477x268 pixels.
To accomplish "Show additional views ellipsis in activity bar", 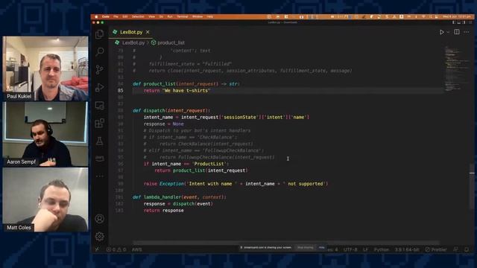I will tap(99, 176).
